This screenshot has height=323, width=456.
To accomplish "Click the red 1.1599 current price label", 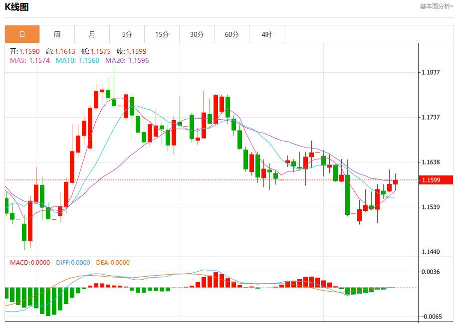I will tap(436, 180).
